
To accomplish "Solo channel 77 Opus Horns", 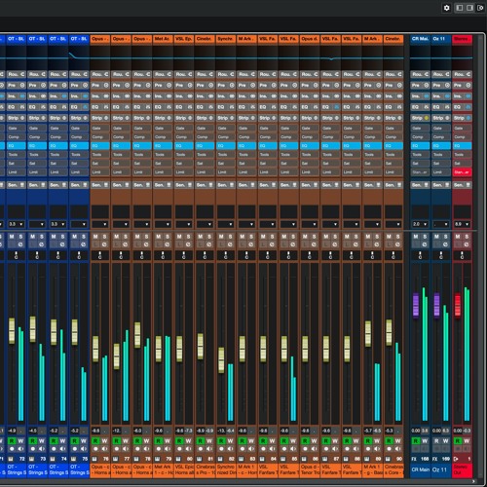I will [126, 237].
